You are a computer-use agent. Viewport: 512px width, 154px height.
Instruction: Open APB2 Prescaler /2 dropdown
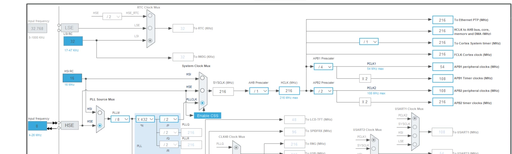click(x=323, y=91)
